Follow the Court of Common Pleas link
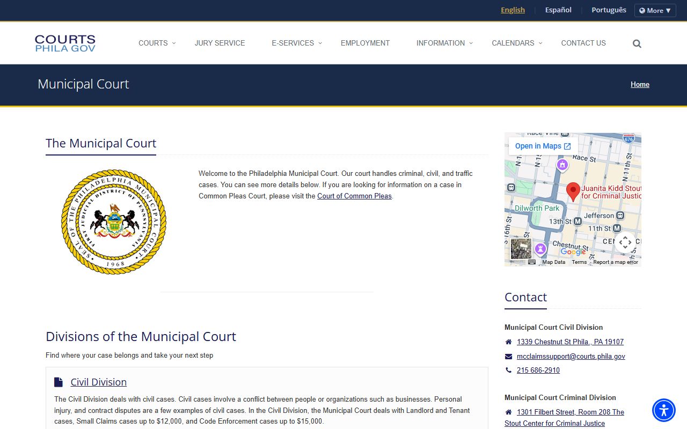This screenshot has height=429, width=687. coord(354,196)
